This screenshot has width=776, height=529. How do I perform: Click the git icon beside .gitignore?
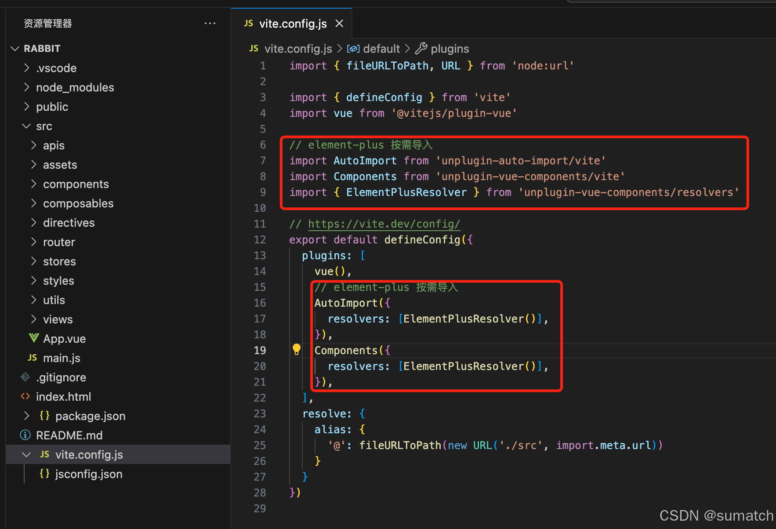[25, 377]
